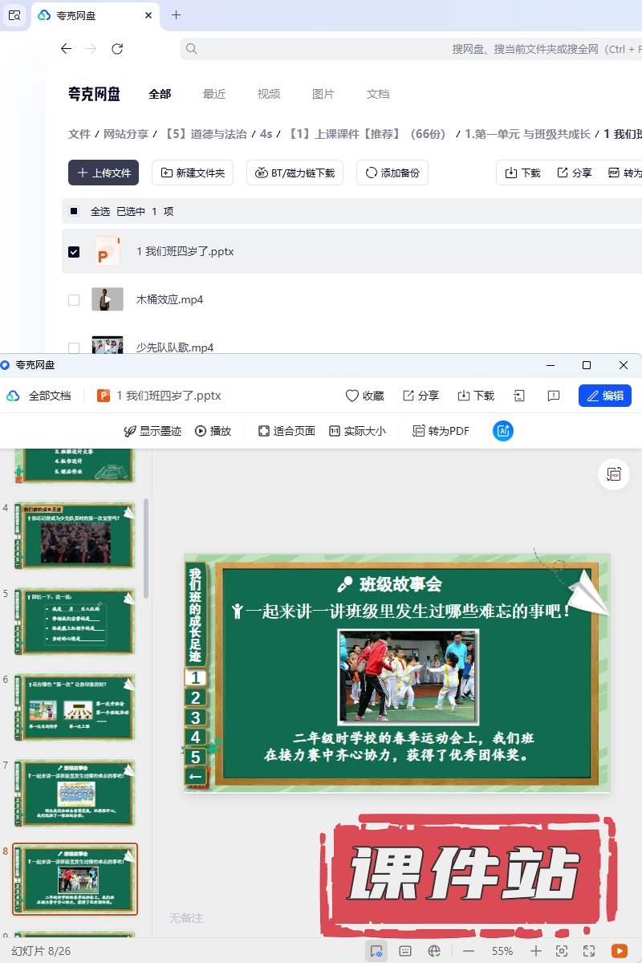Click the blue 编辑 button
The height and width of the screenshot is (963, 642).
(x=604, y=396)
